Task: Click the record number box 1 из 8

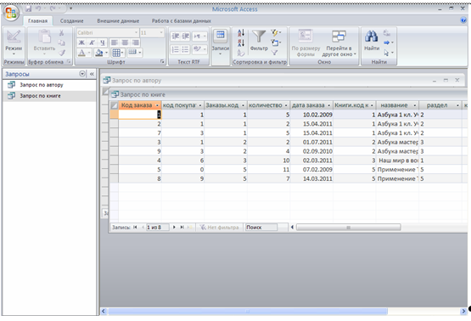Action: point(157,228)
